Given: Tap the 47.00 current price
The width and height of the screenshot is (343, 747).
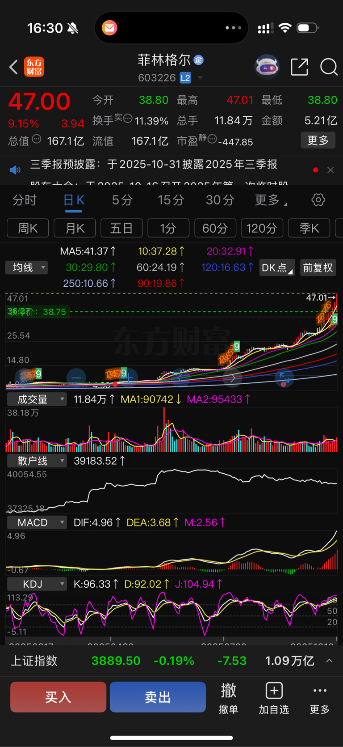Looking at the screenshot, I should pos(39,102).
